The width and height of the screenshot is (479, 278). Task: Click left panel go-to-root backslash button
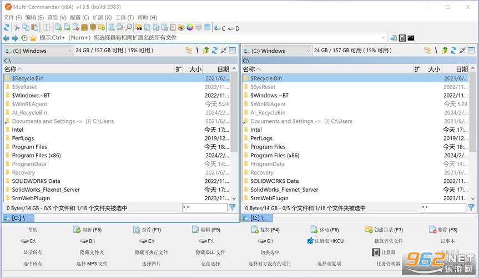197,50
